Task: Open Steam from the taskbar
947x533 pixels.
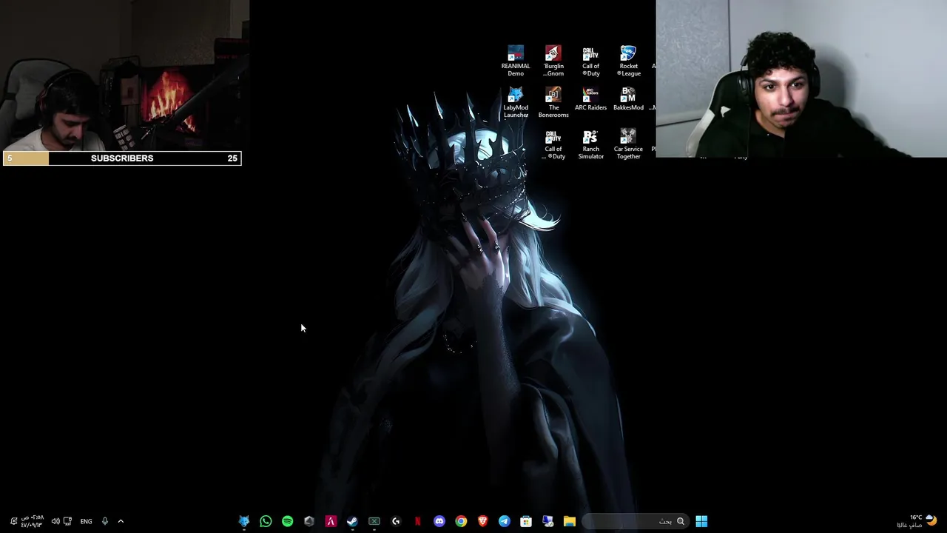Action: [352, 521]
